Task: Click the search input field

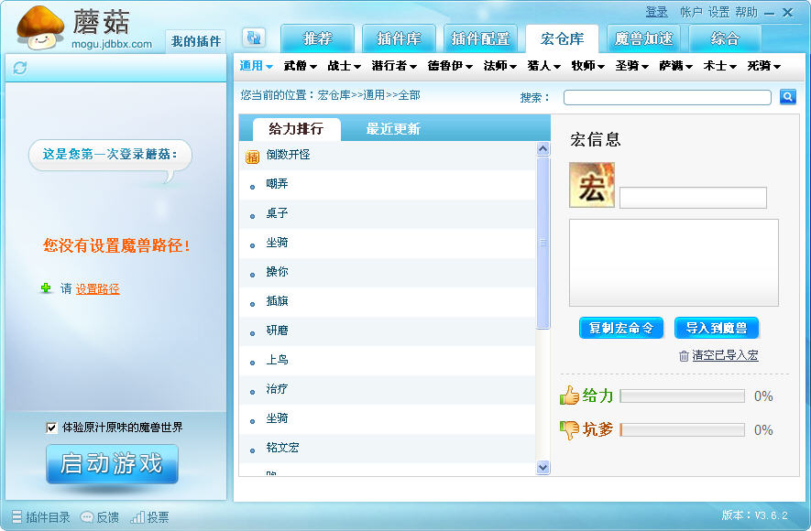Action: (667, 98)
